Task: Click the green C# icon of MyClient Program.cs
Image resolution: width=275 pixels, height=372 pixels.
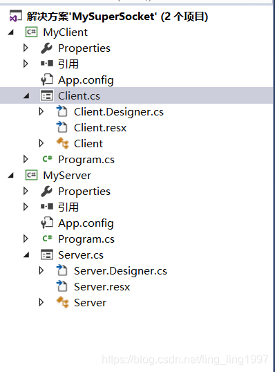Action: [x=47, y=159]
